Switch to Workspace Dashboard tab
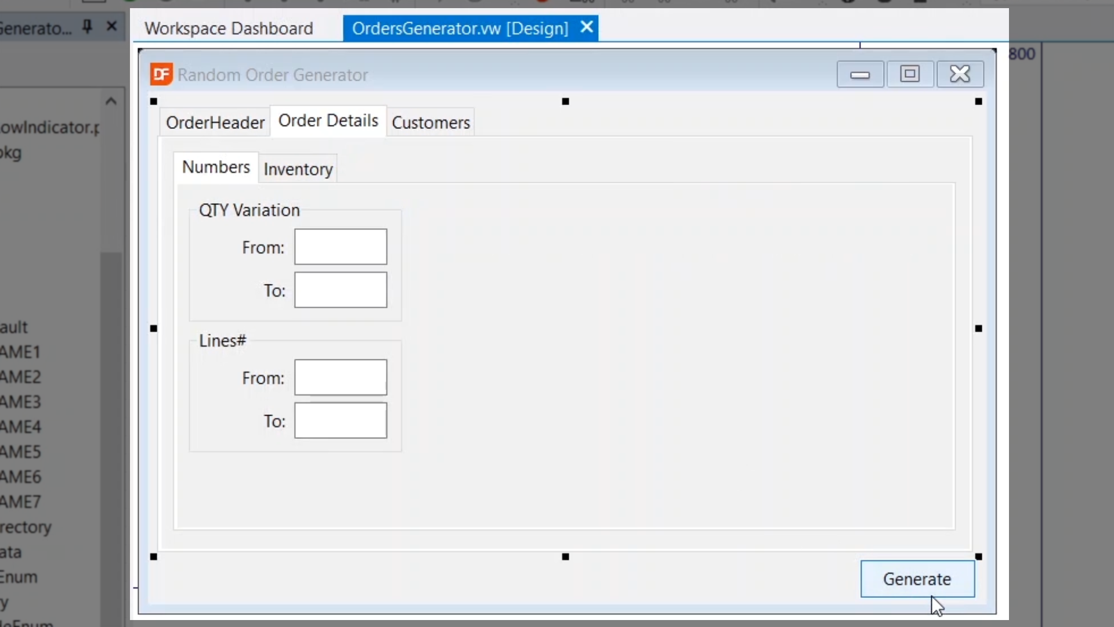This screenshot has height=627, width=1114. coord(229,28)
